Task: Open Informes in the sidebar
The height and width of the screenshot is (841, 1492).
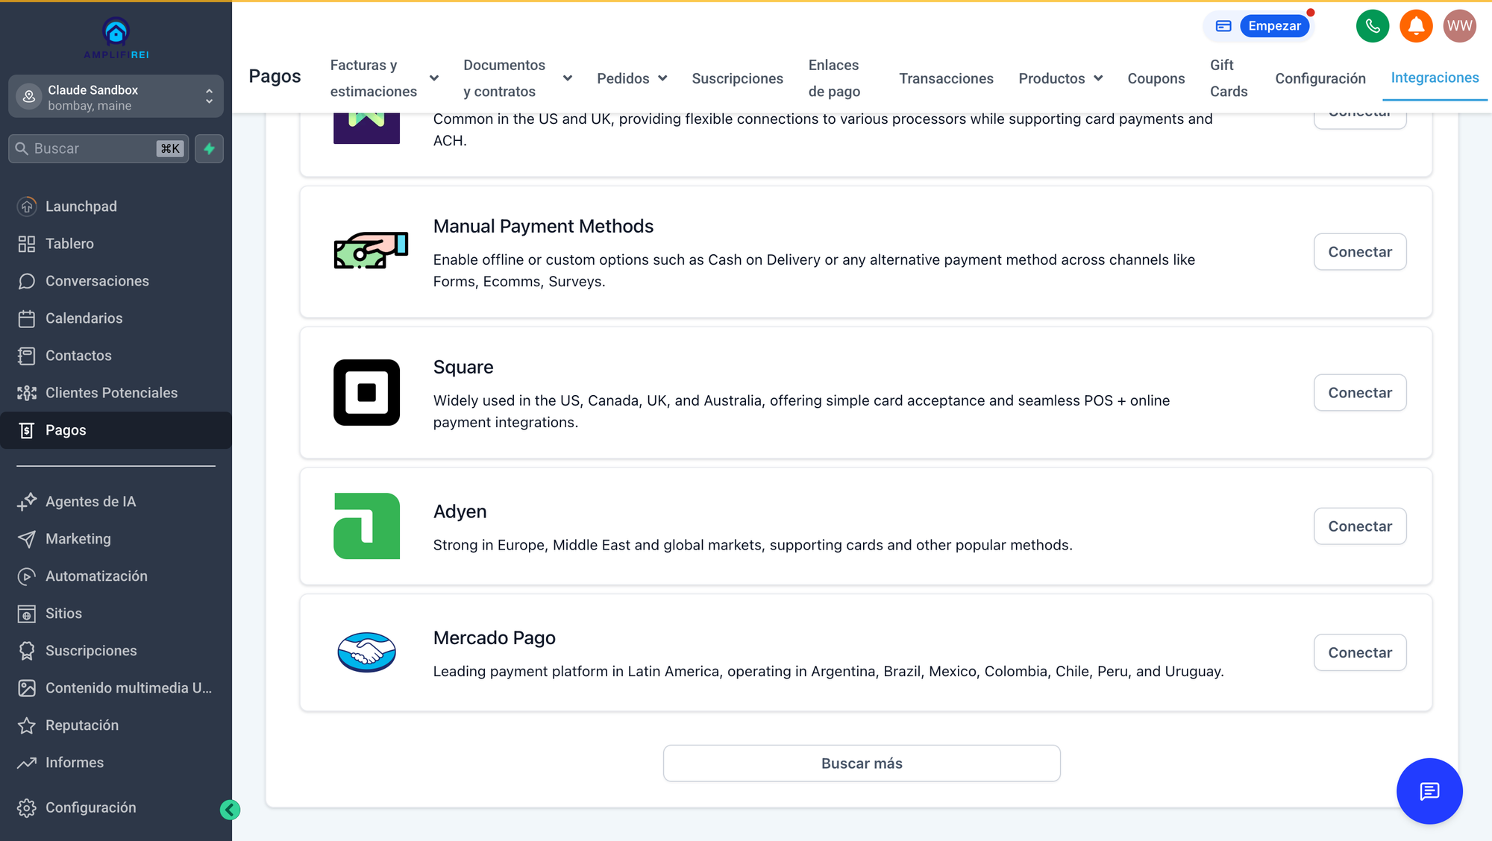Action: coord(75,763)
